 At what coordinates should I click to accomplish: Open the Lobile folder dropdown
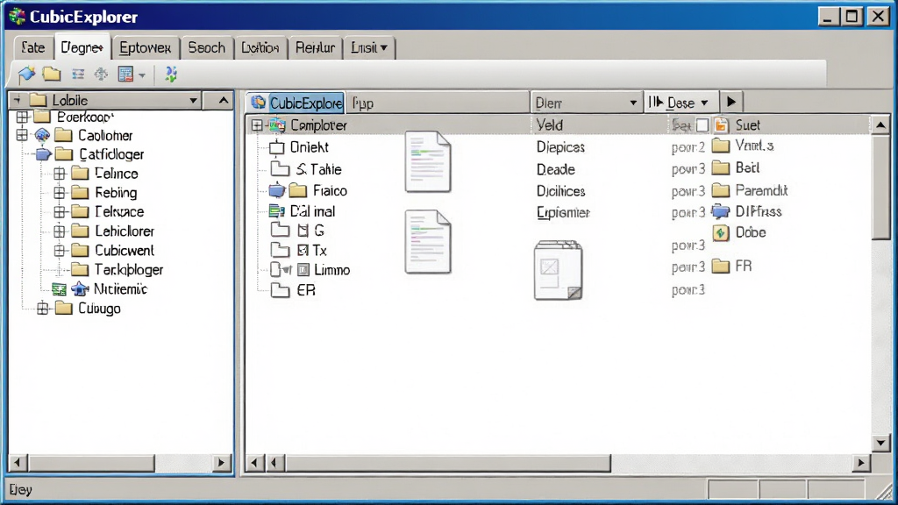click(x=194, y=101)
